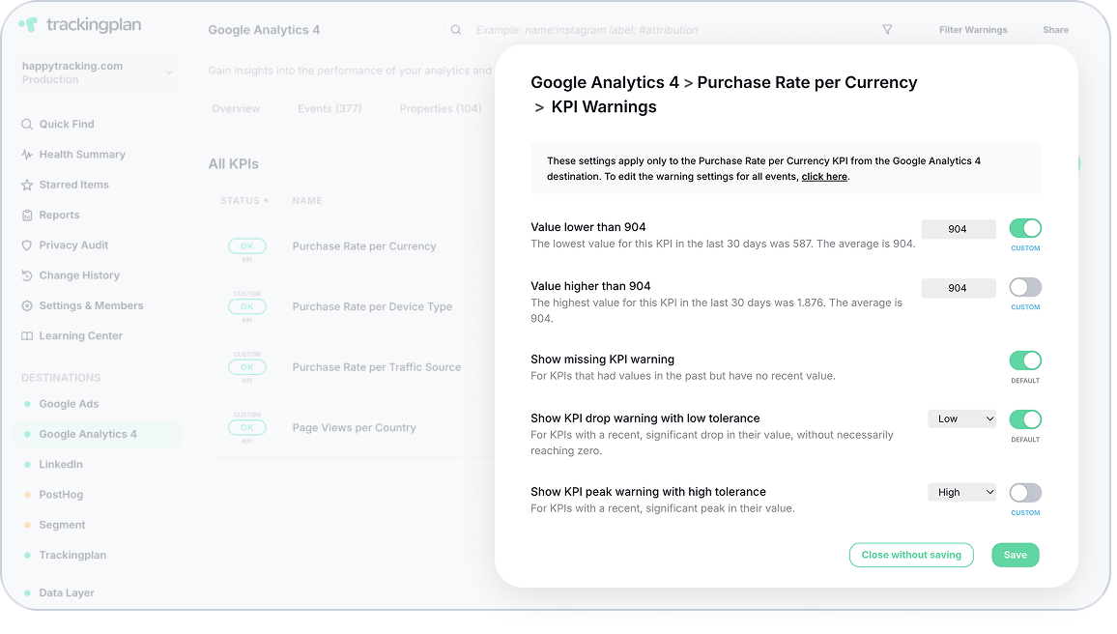Open Privacy Audit page

73,245
